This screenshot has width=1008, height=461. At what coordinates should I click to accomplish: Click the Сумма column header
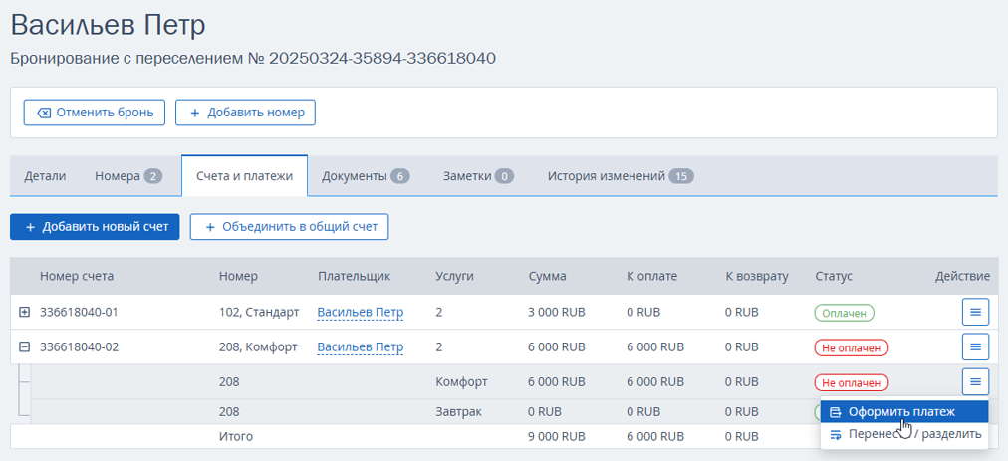tap(547, 277)
